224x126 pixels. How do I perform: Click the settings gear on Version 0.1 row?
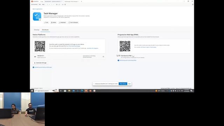coord(103,57)
